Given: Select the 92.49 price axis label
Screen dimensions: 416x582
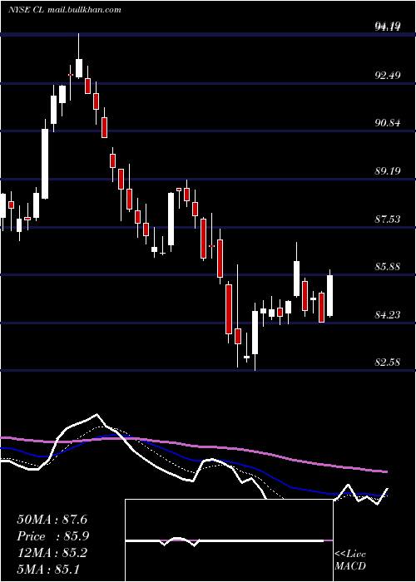Looking at the screenshot, I should pos(388,76).
